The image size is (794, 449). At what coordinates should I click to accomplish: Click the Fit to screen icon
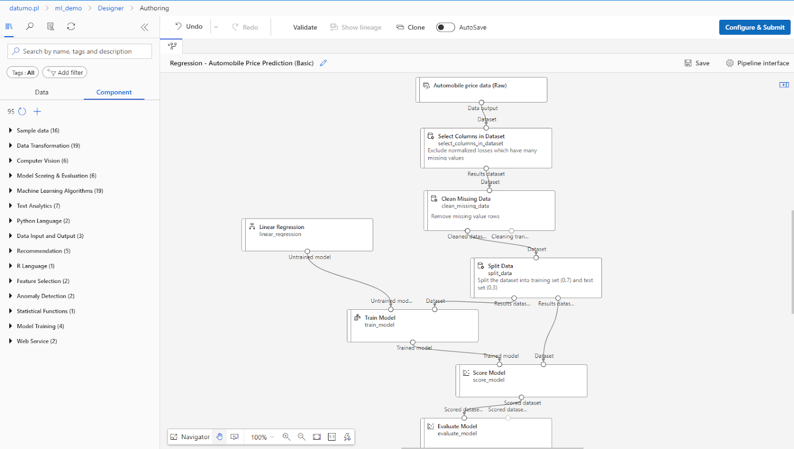317,437
